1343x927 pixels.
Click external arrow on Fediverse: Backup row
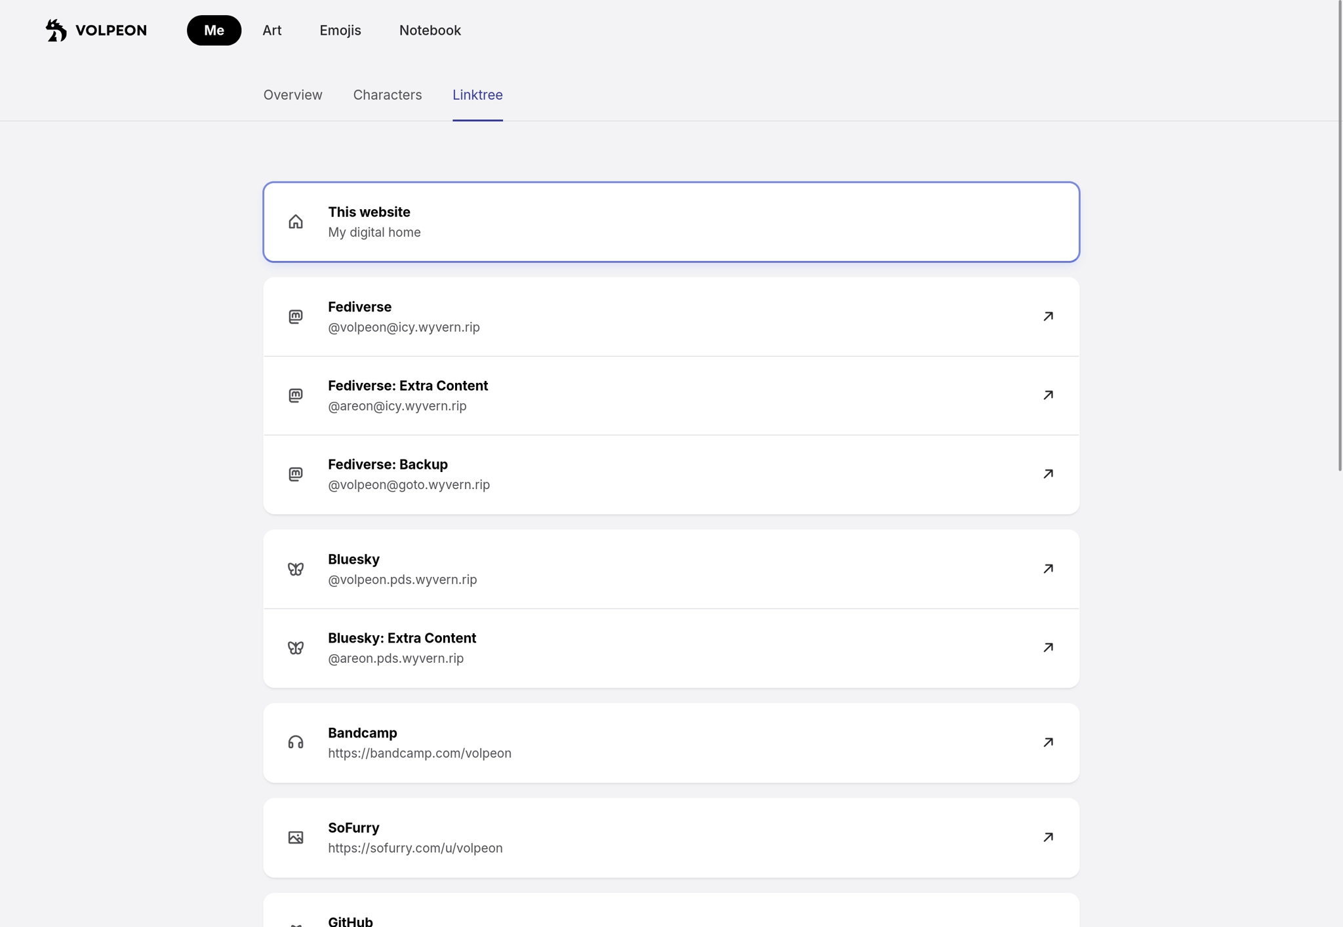pos(1048,474)
